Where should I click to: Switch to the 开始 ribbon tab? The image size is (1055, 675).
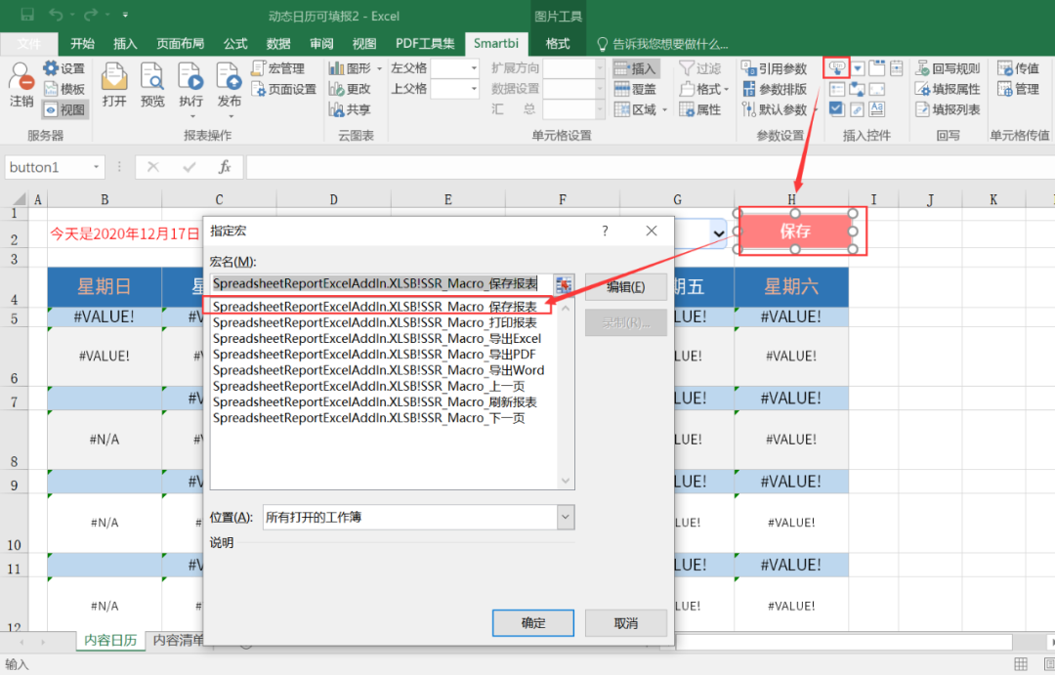(x=82, y=44)
